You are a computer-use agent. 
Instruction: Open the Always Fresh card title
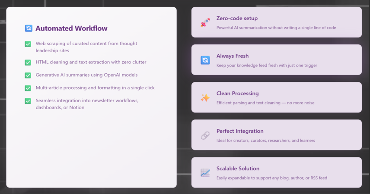[x=233, y=56]
